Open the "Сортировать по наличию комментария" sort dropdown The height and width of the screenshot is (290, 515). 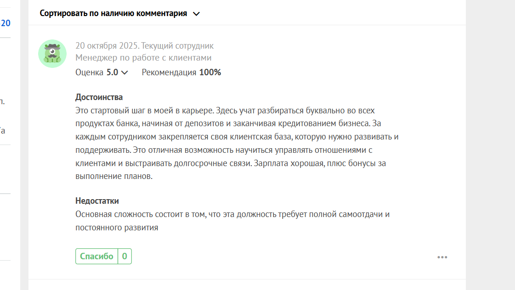pyautogui.click(x=113, y=13)
